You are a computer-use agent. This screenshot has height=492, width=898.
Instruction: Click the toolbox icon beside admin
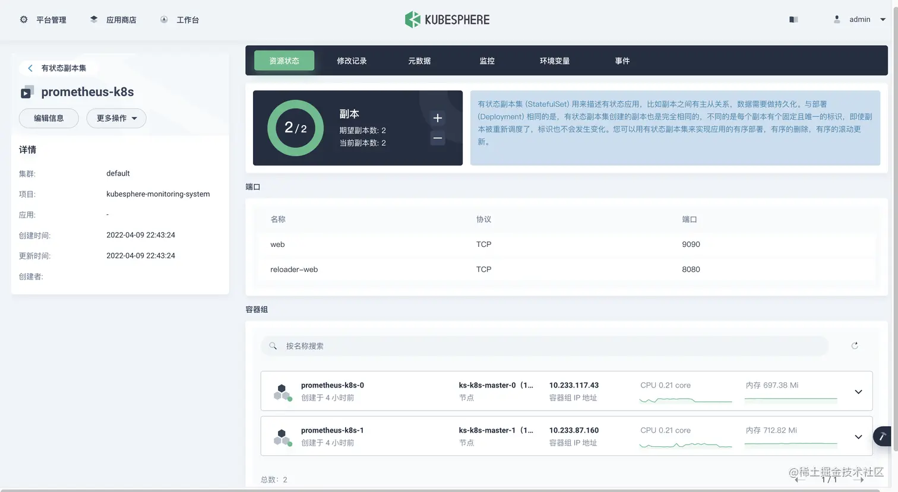point(793,20)
